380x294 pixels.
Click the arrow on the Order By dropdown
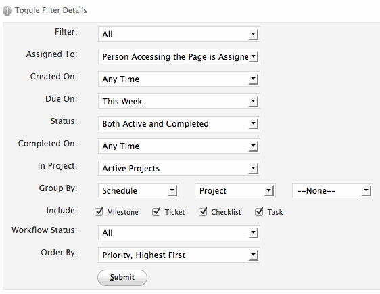tap(254, 255)
